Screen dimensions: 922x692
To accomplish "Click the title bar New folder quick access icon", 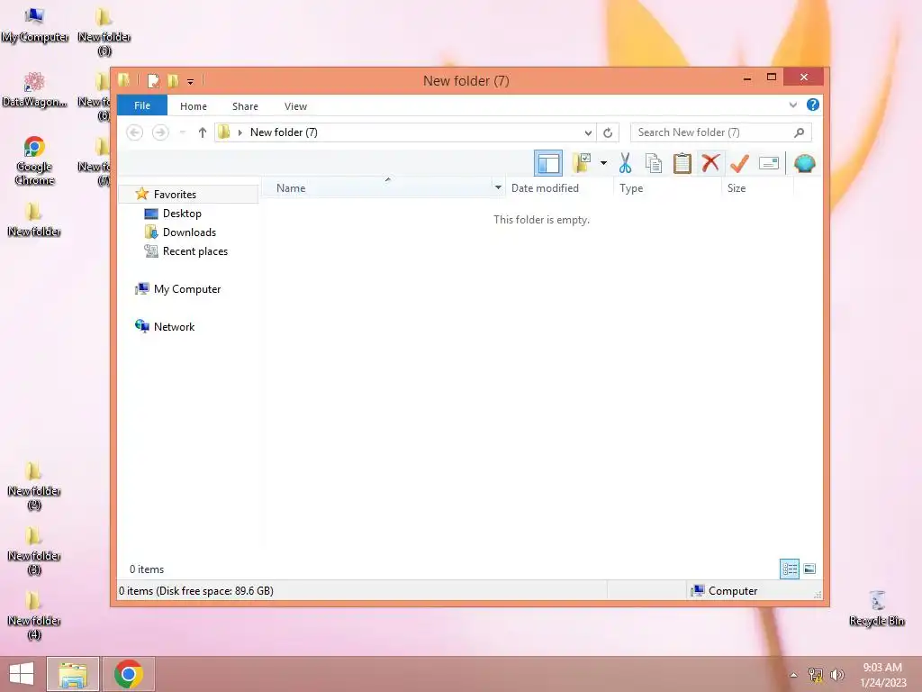I will 173,80.
